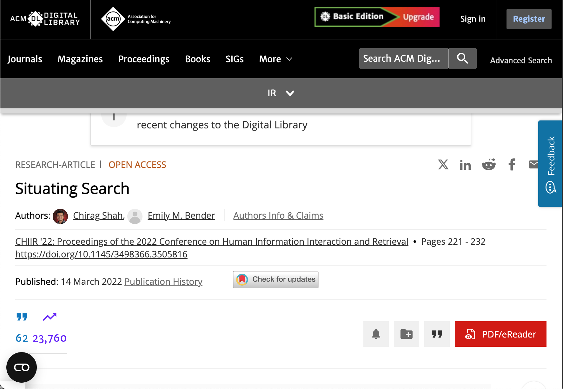Add article to binder via folder icon
The width and height of the screenshot is (563, 389).
406,334
